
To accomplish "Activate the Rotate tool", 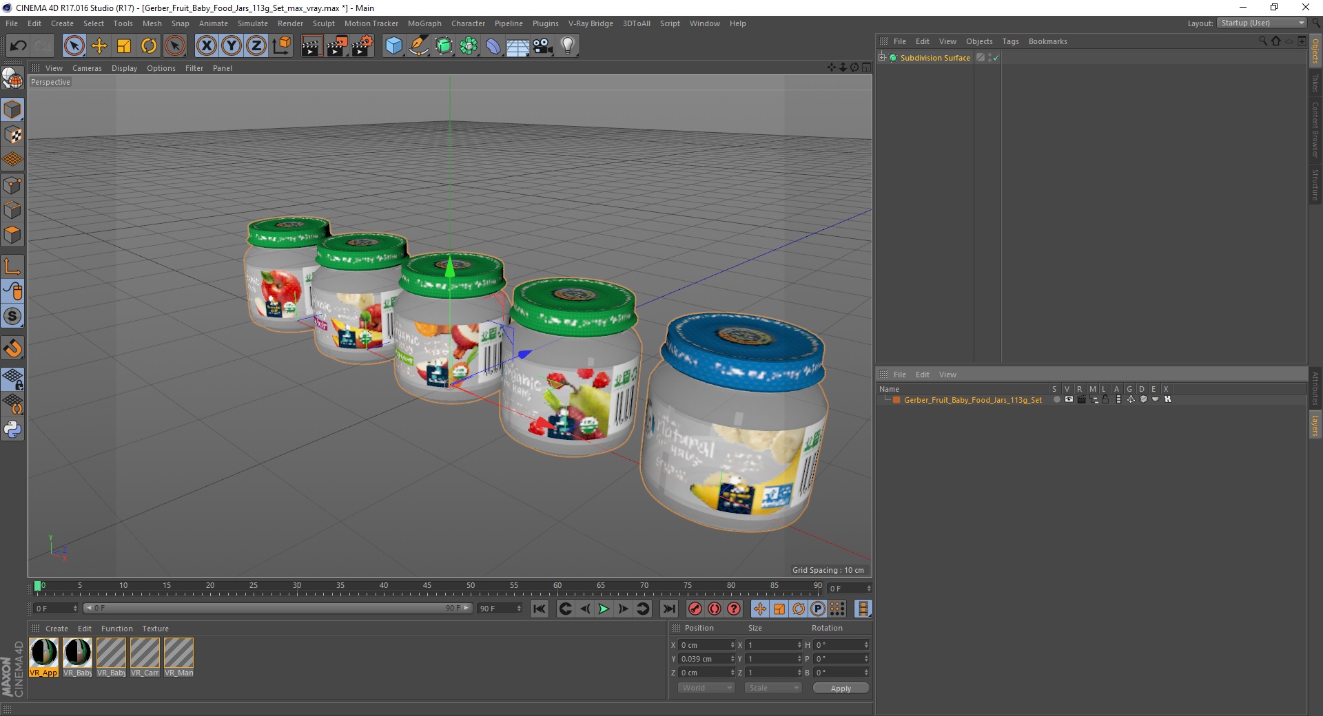I will pos(149,46).
